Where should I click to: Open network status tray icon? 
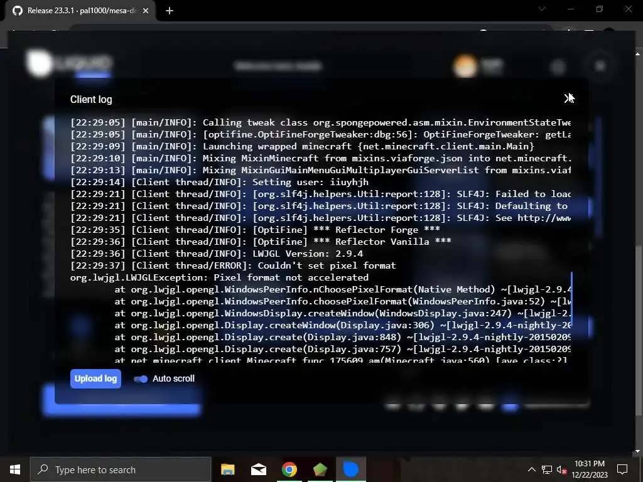click(546, 469)
